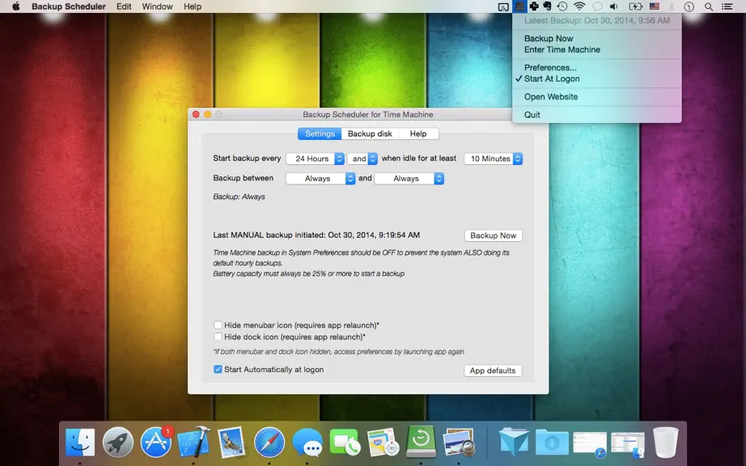Click 'Backup Scheduler for Time Machine' title
This screenshot has width=746, height=466.
[x=368, y=114]
